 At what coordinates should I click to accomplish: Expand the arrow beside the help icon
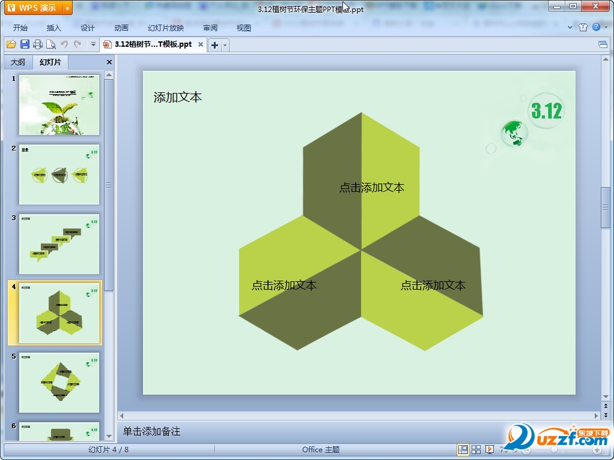606,28
